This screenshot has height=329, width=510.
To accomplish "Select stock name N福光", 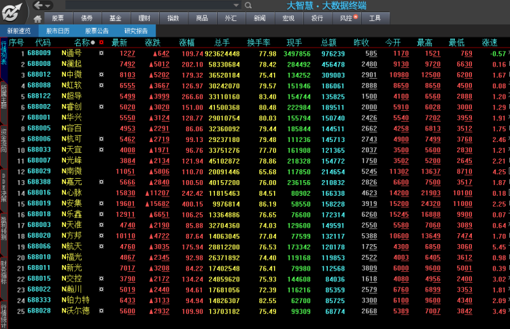I will tap(71, 257).
